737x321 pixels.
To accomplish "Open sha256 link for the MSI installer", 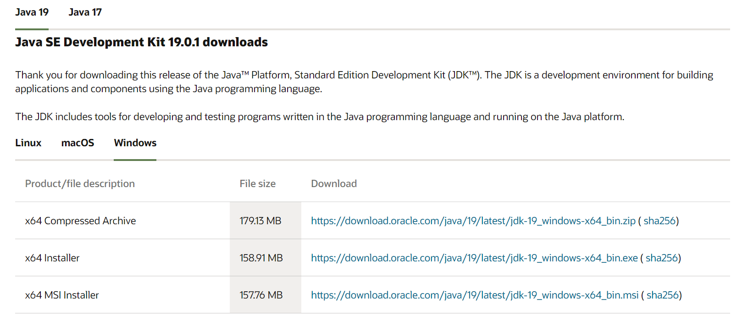I will click(663, 295).
